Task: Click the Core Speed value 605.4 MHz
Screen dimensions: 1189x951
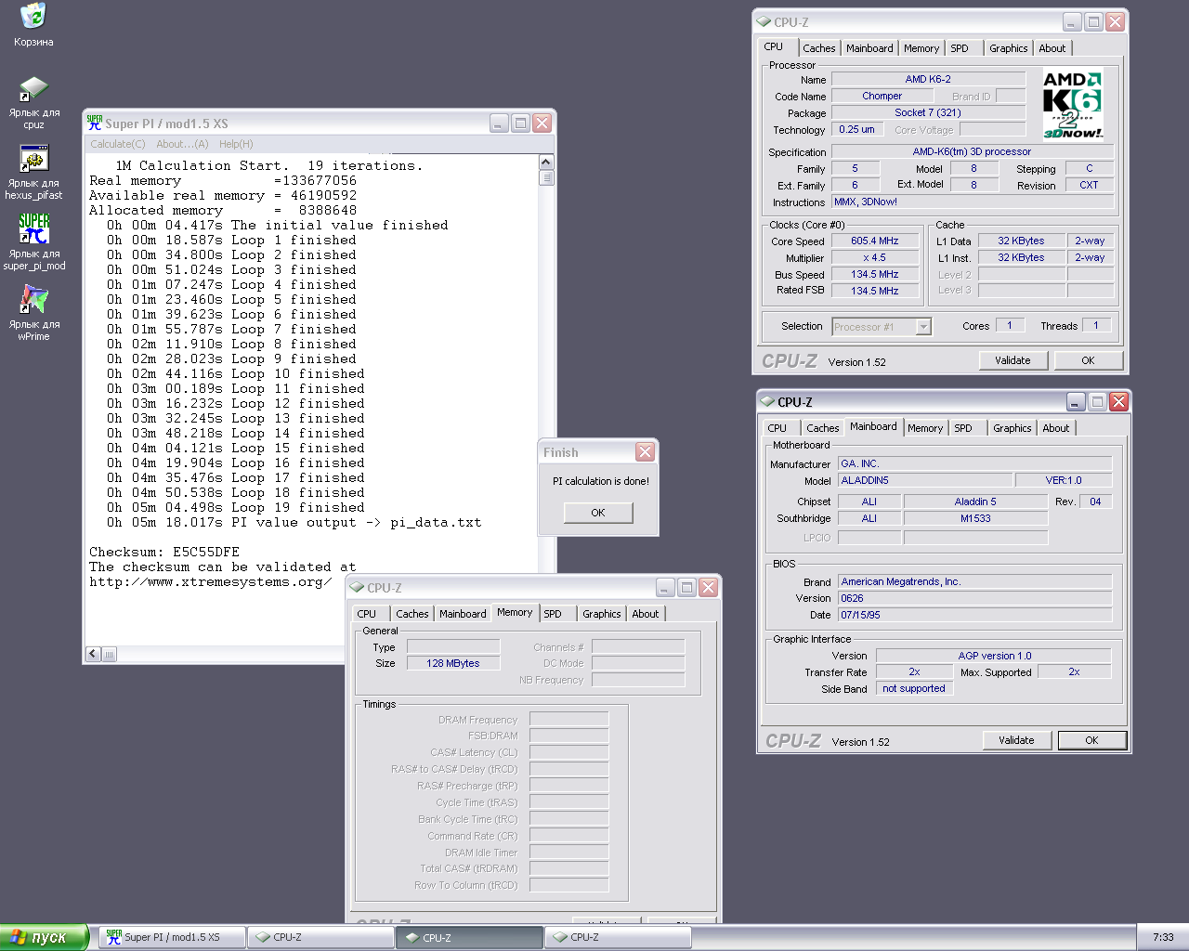Action: (x=875, y=241)
